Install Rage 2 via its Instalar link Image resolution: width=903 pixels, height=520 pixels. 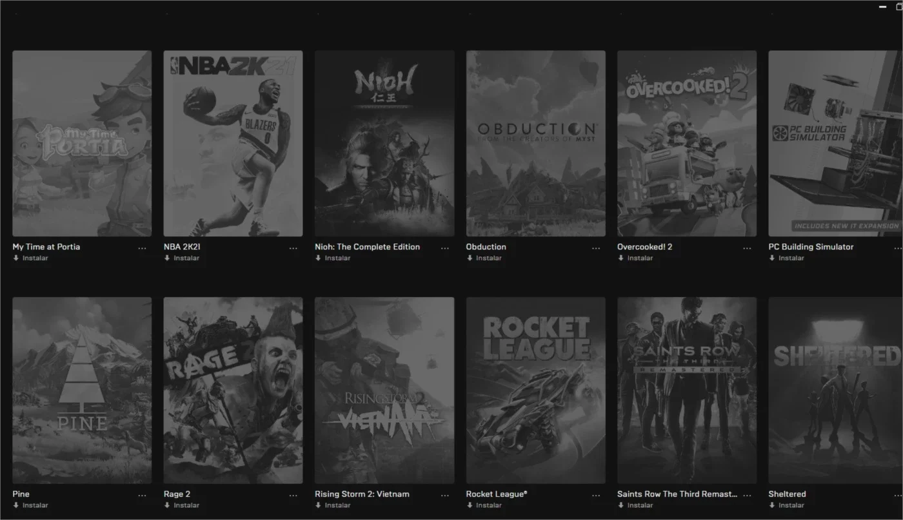[181, 505]
